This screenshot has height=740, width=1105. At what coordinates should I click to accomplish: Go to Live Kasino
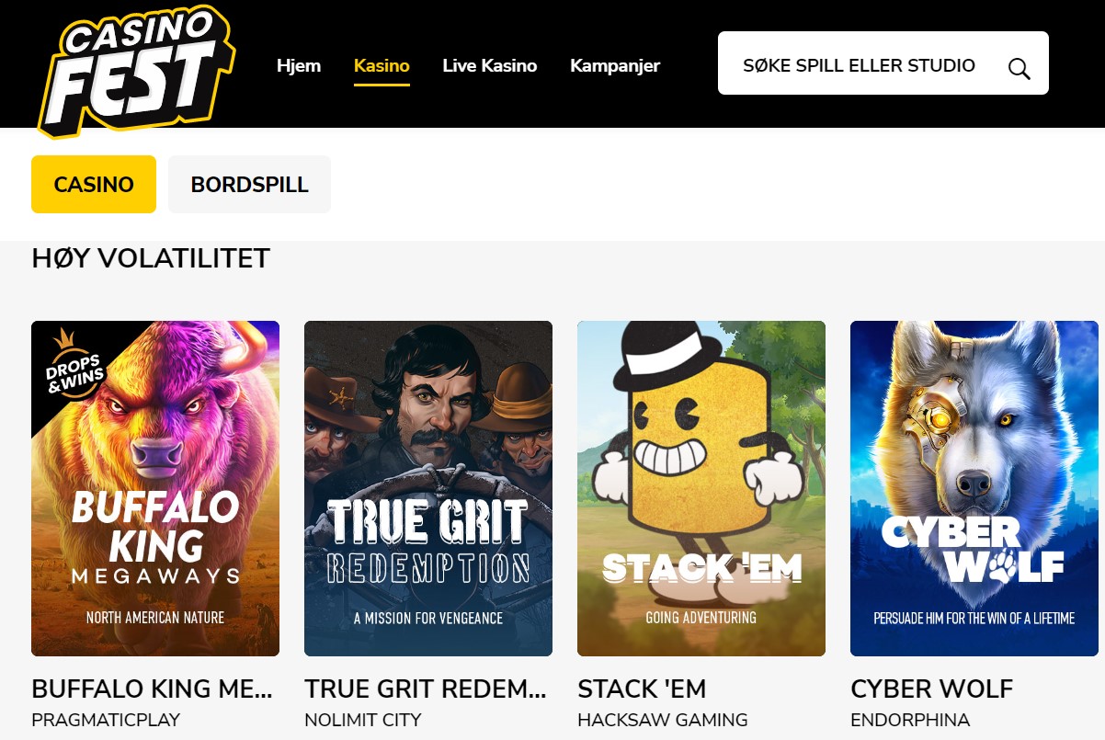490,65
